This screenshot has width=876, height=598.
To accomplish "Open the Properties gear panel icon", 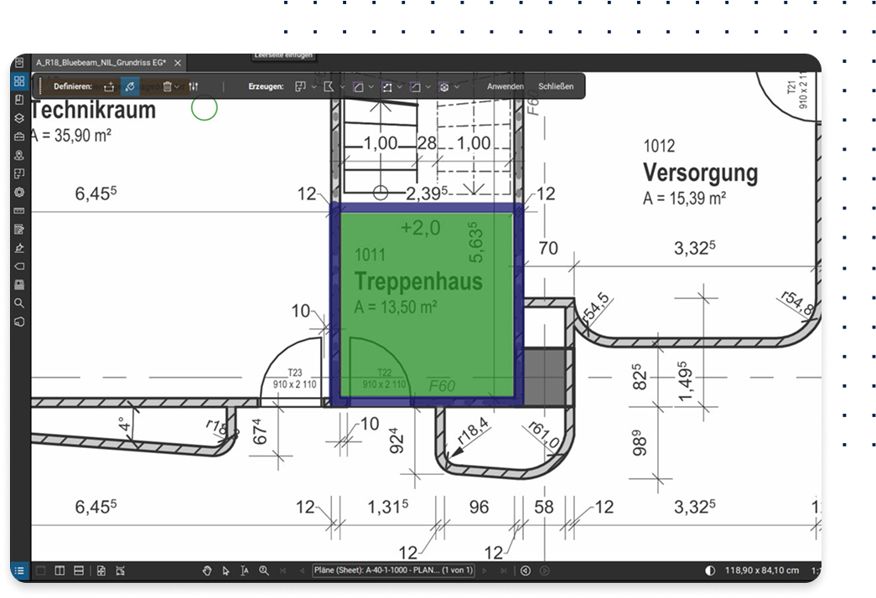I will (19, 192).
